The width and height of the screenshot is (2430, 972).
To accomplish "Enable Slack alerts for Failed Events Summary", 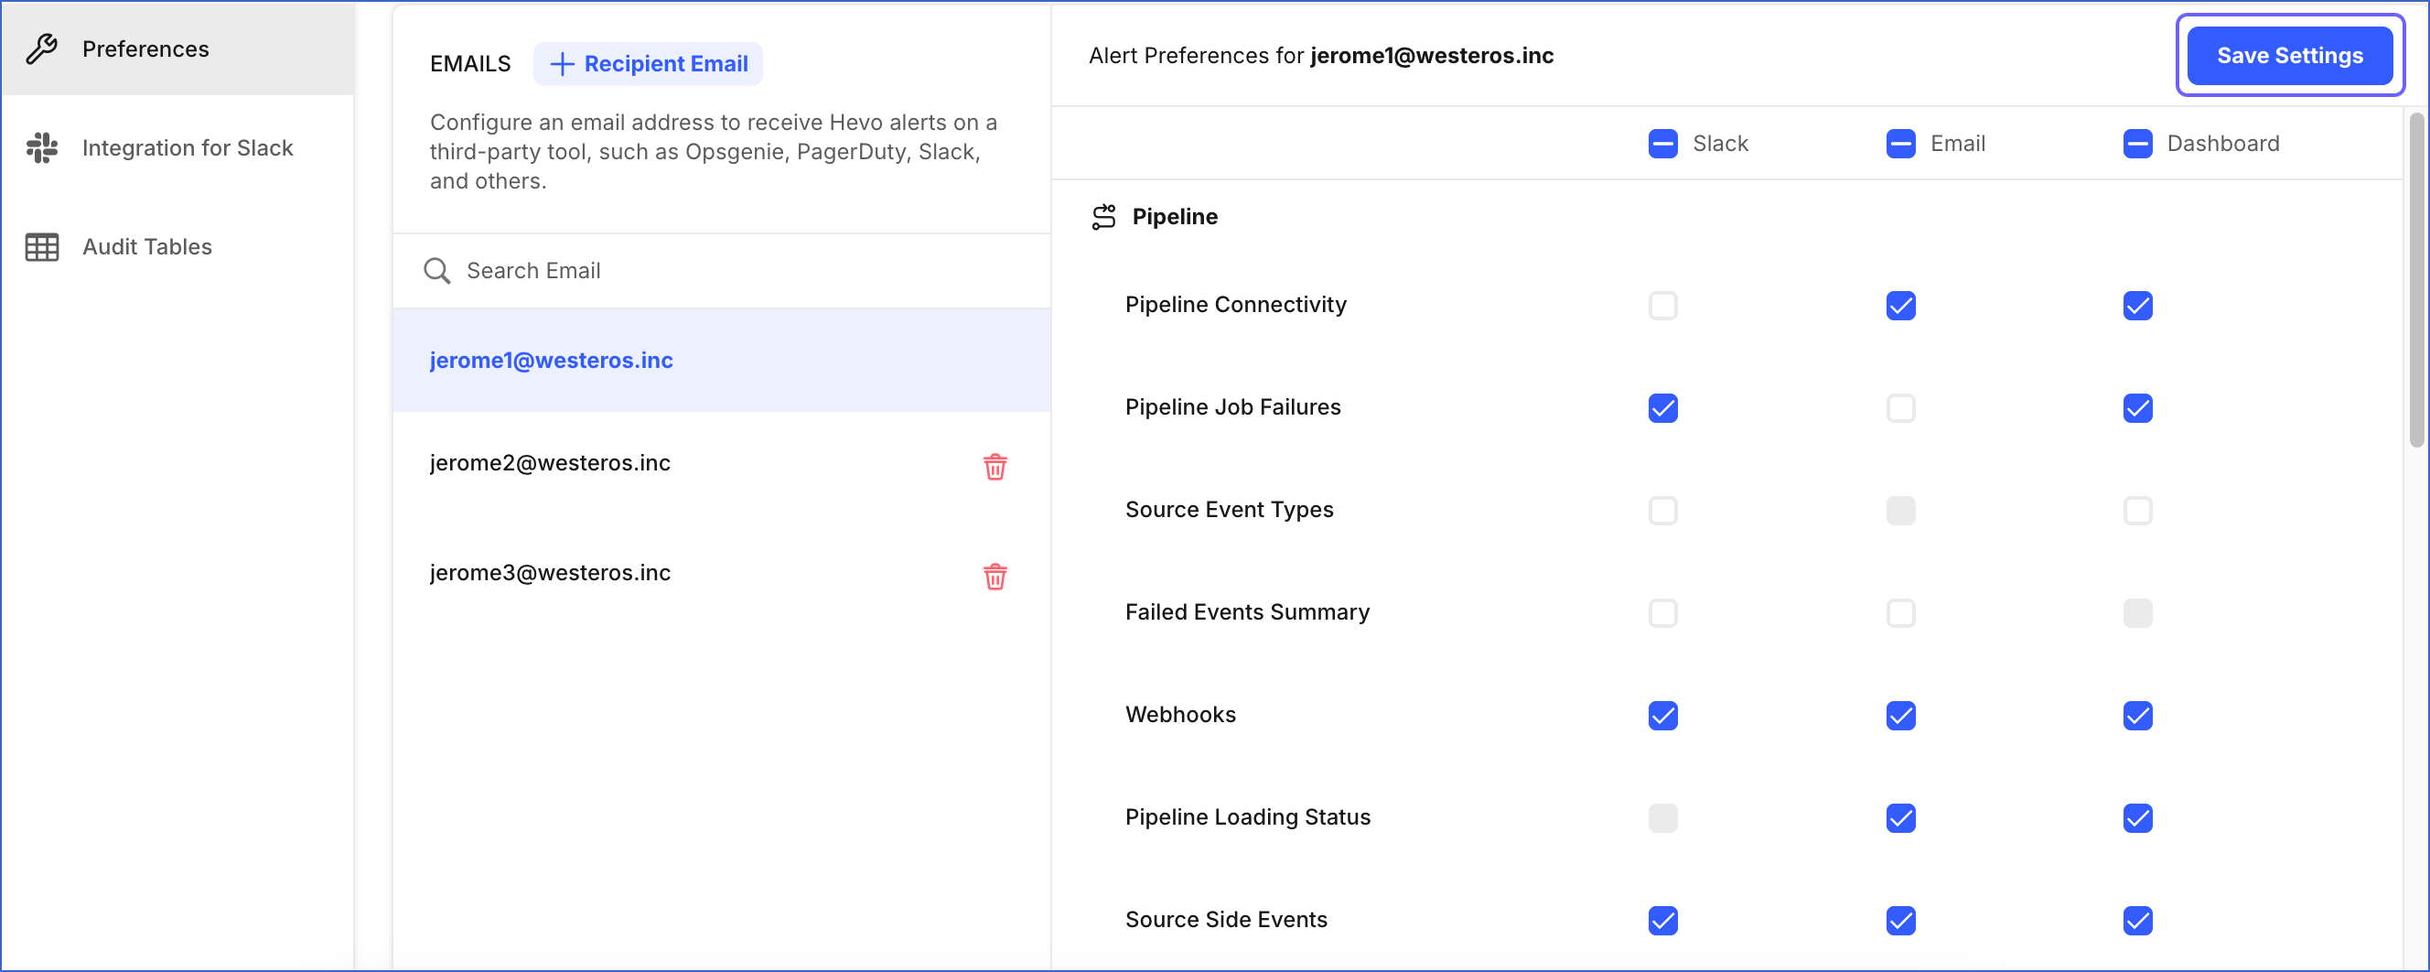I will click(1663, 612).
